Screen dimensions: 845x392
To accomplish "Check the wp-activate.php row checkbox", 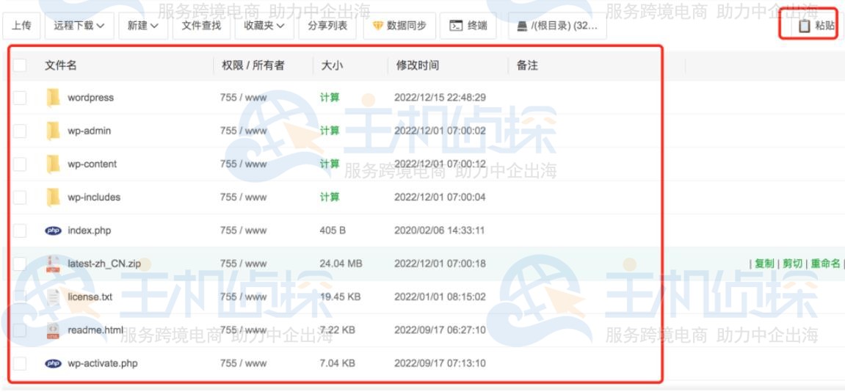I will pos(19,363).
